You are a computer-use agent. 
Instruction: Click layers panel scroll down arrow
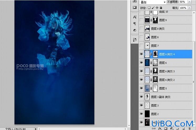194,125
